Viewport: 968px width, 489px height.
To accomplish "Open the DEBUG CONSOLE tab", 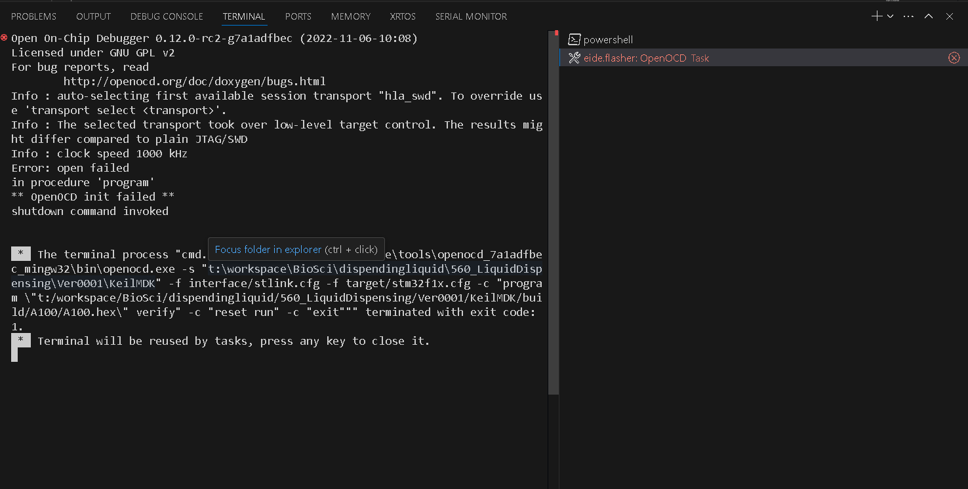I will click(167, 16).
